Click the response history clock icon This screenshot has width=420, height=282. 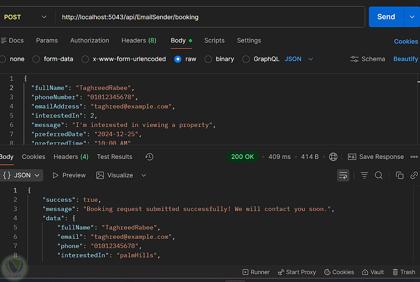pos(149,157)
